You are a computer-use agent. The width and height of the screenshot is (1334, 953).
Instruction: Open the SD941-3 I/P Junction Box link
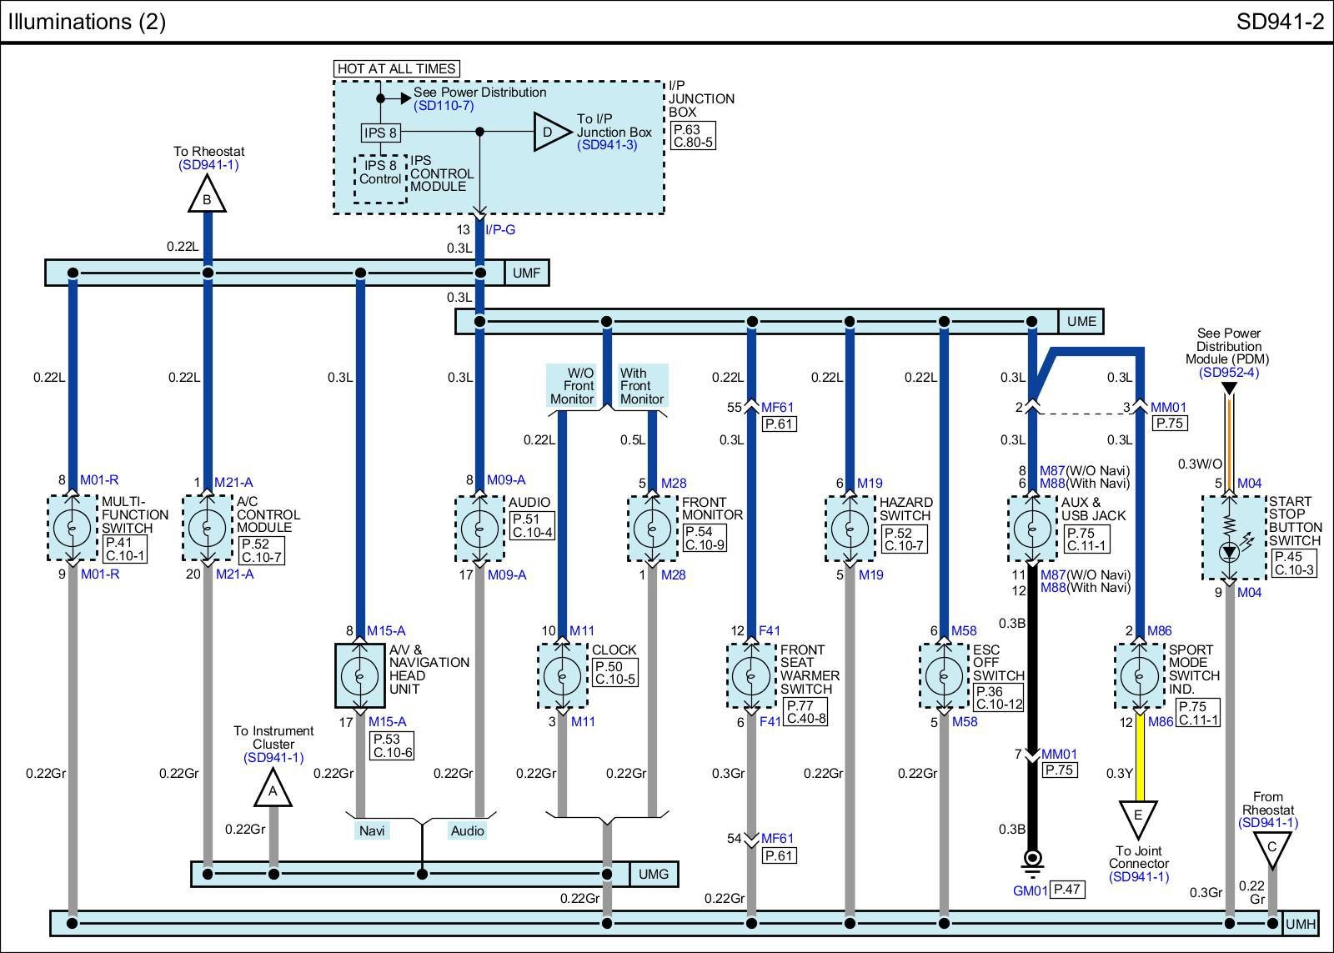click(x=607, y=145)
